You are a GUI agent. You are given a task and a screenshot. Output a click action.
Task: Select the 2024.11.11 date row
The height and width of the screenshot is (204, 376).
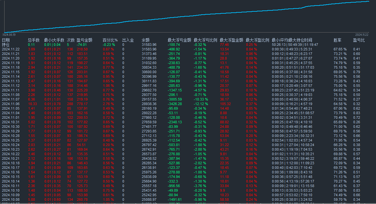11,90
